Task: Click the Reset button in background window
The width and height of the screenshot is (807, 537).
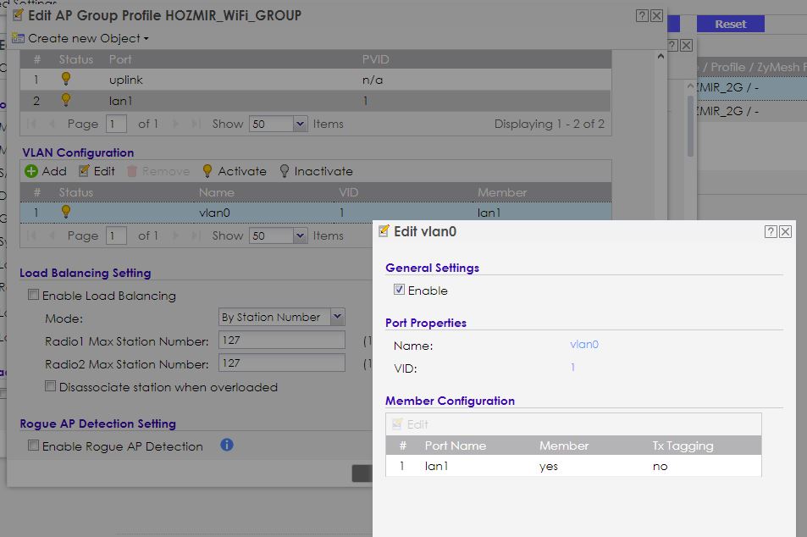Action: pos(730,24)
